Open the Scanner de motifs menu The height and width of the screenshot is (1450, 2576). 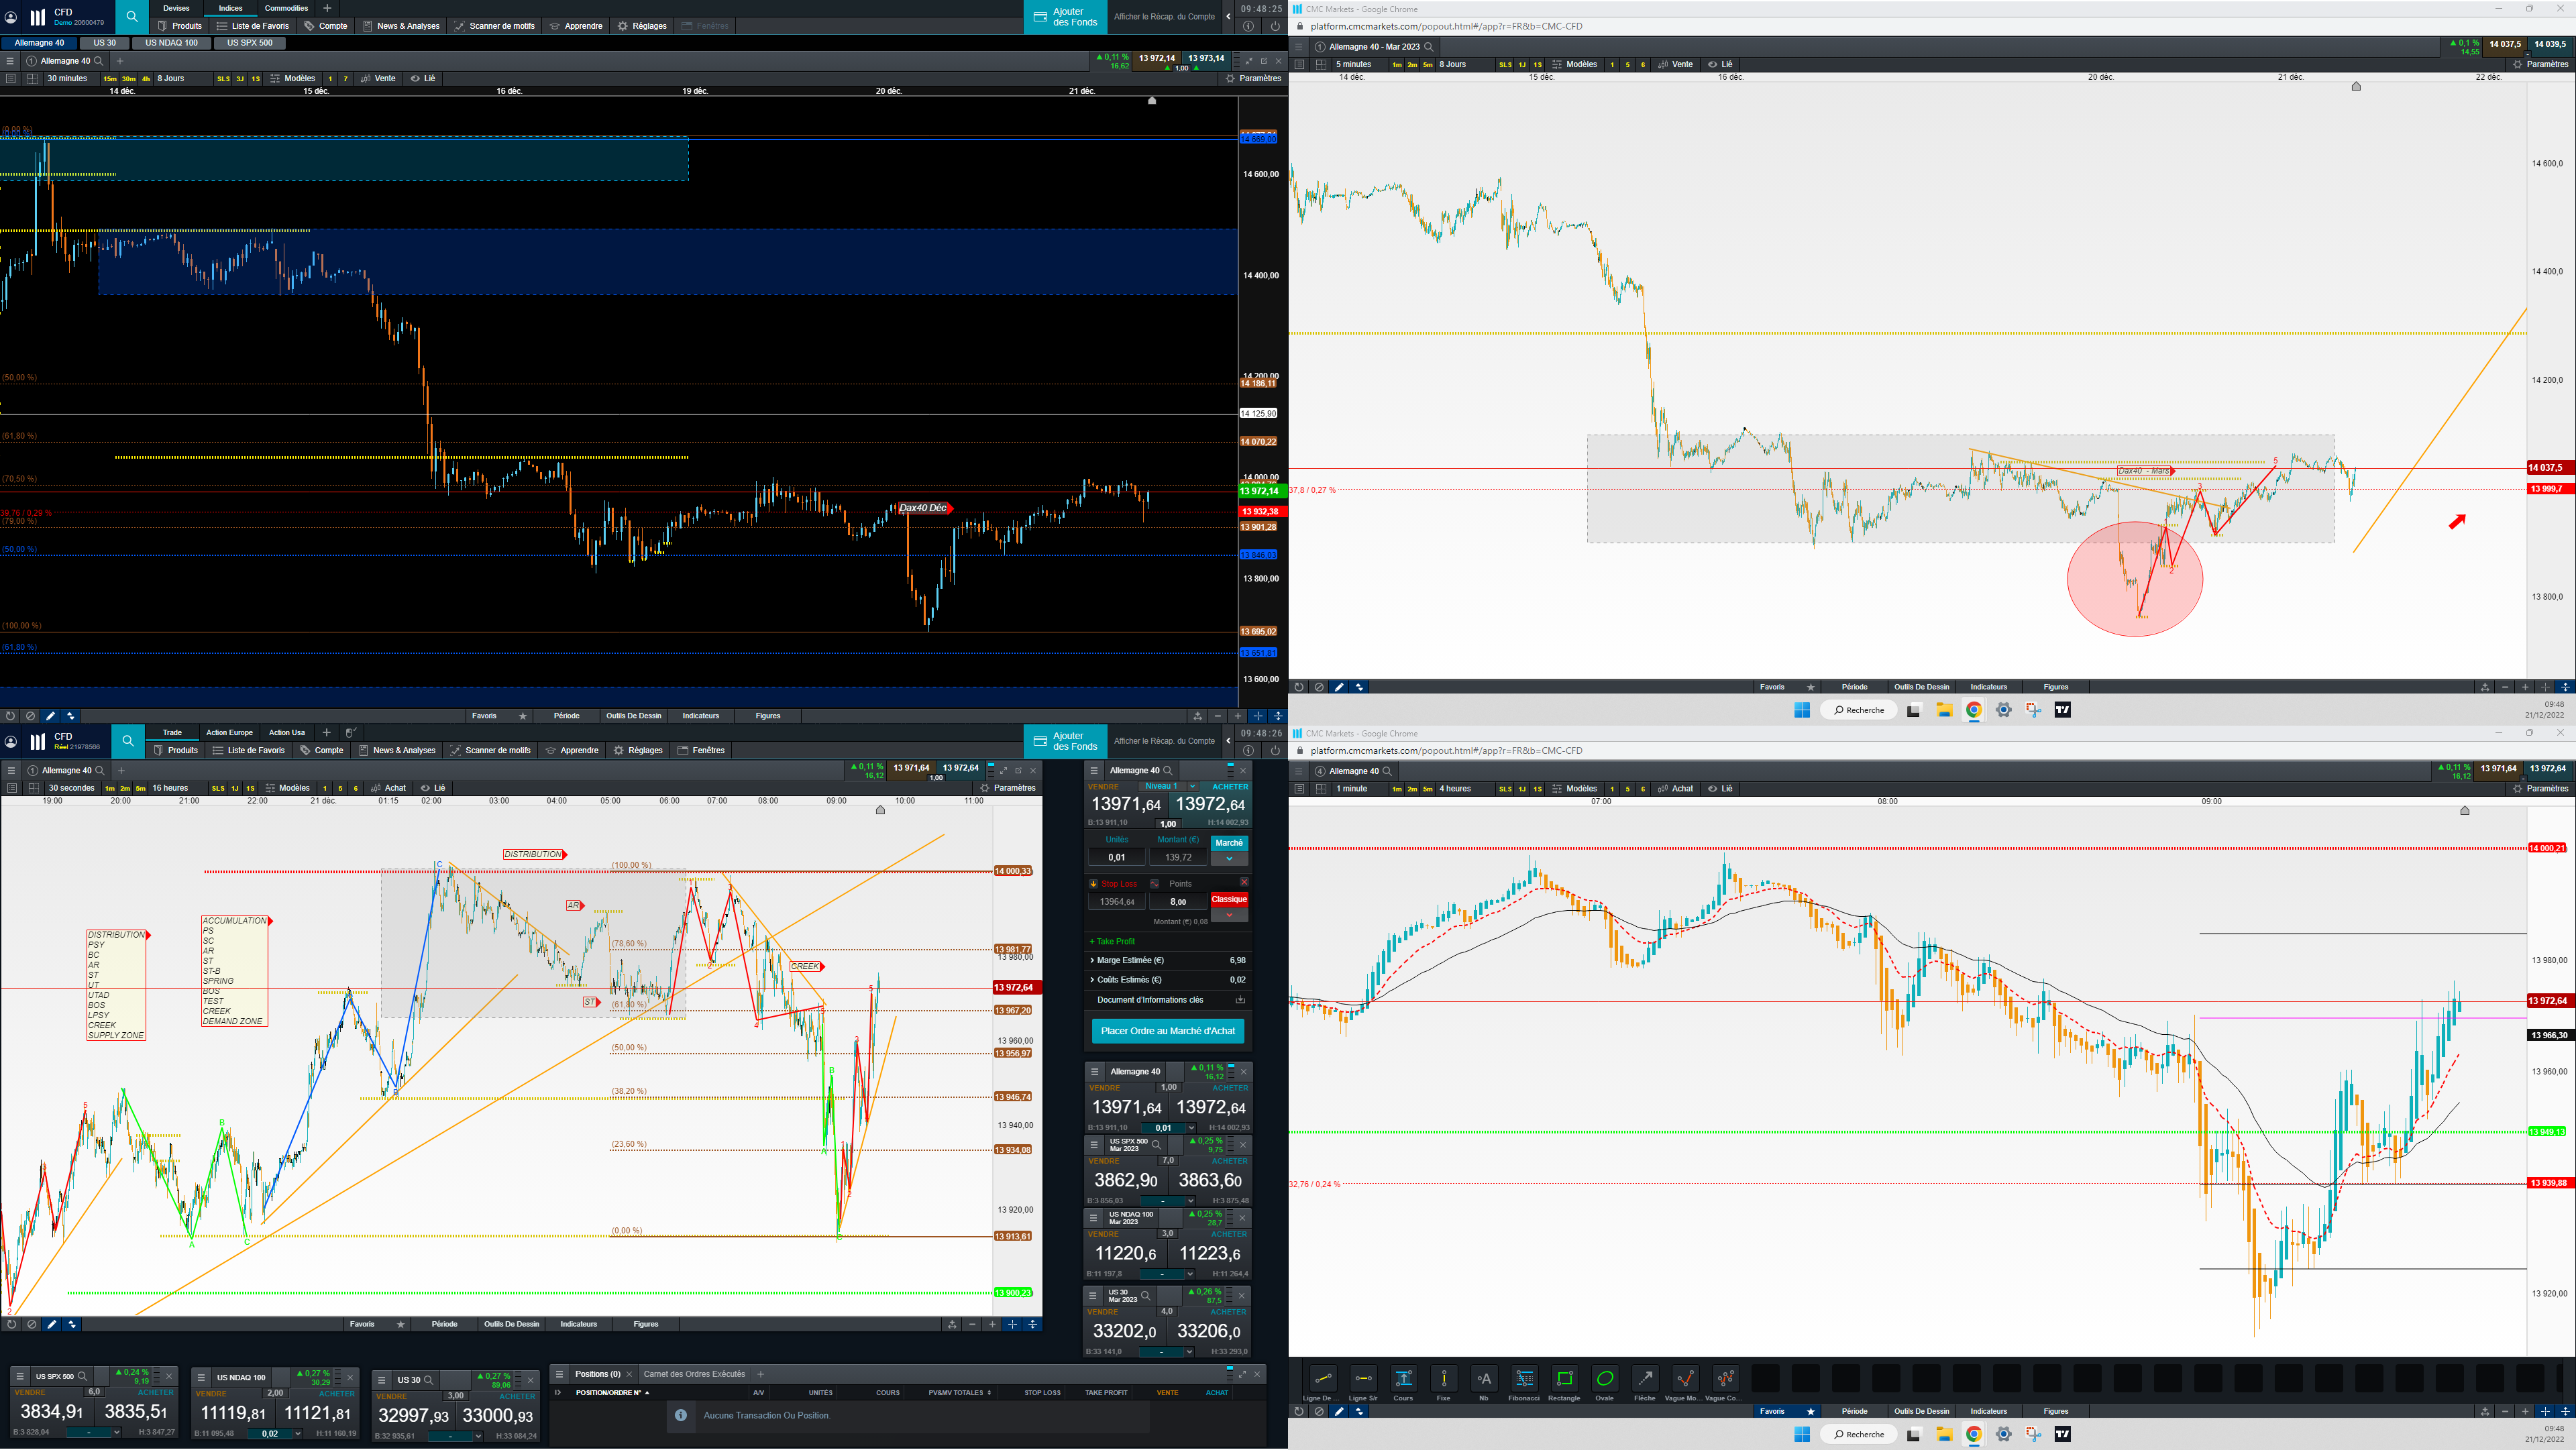[494, 26]
